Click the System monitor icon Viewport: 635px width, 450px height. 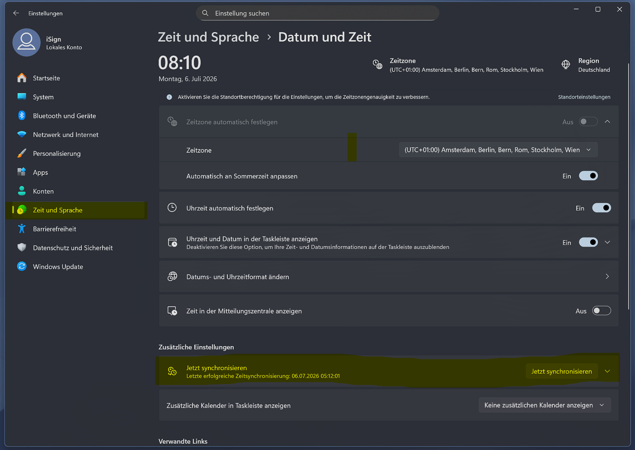click(22, 97)
